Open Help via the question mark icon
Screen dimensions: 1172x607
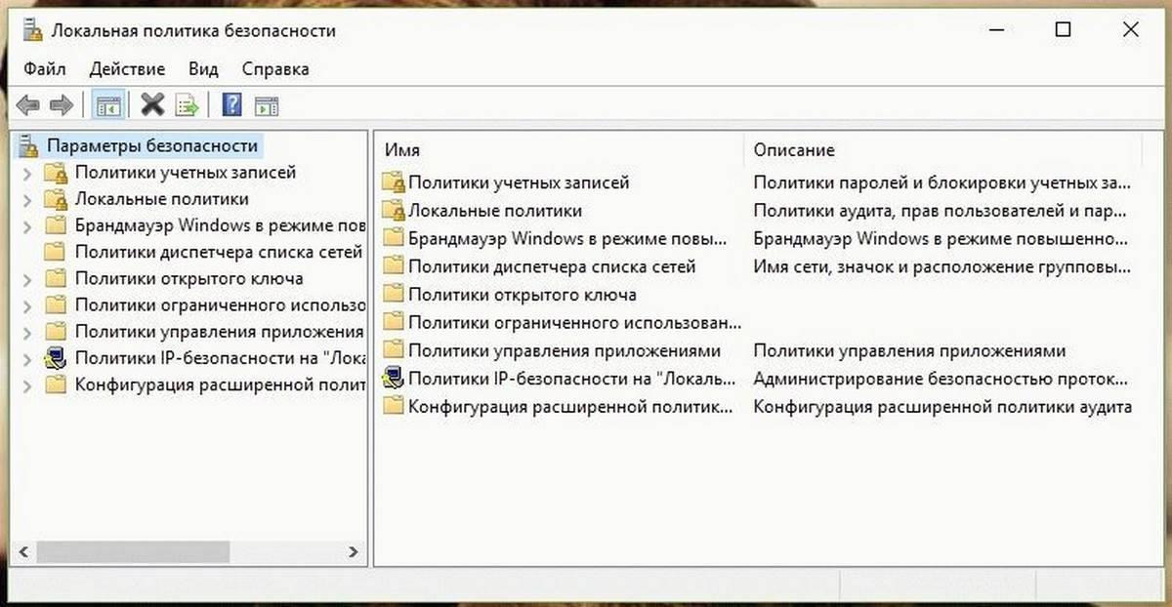[232, 105]
